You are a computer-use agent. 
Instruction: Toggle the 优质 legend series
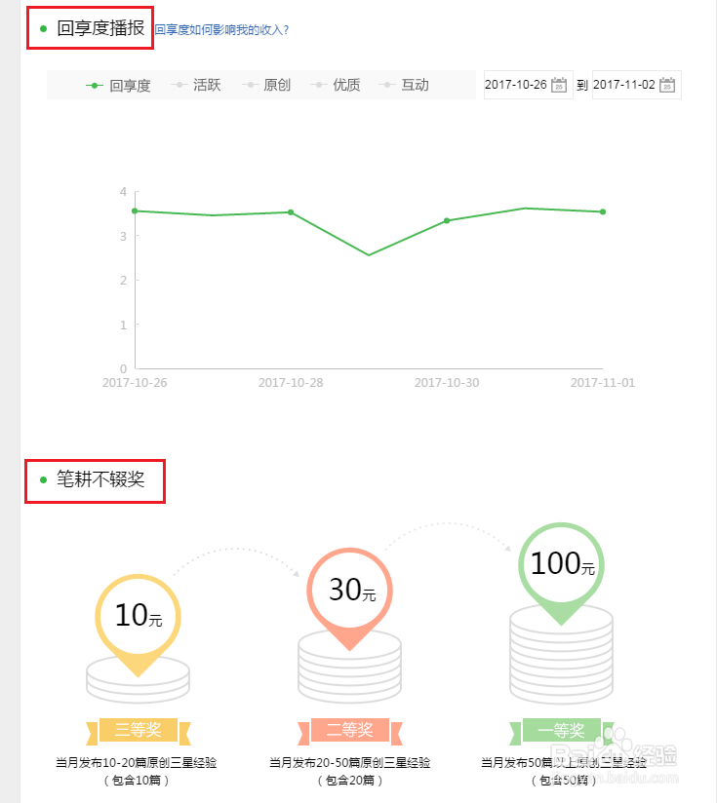(336, 85)
